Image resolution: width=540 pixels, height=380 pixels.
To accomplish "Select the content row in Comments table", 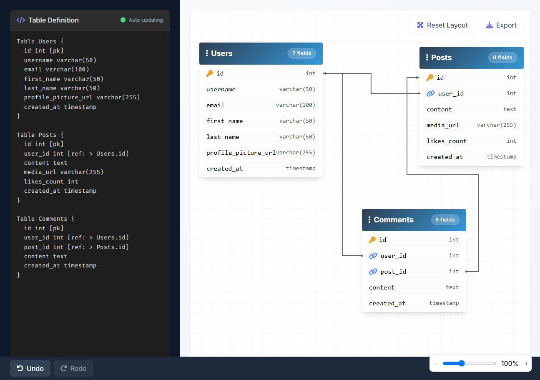I will tap(414, 287).
